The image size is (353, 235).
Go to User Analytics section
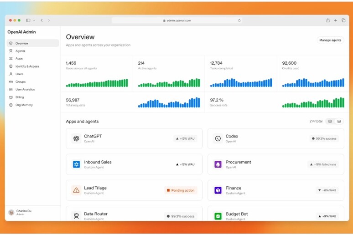pyautogui.click(x=25, y=89)
